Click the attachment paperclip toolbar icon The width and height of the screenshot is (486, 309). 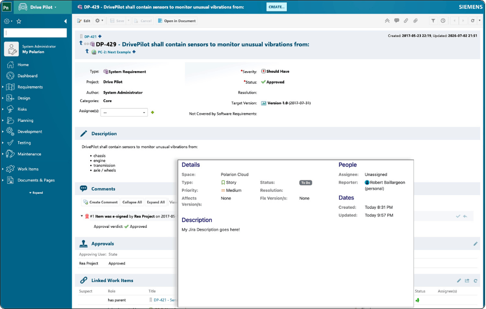pos(415,21)
